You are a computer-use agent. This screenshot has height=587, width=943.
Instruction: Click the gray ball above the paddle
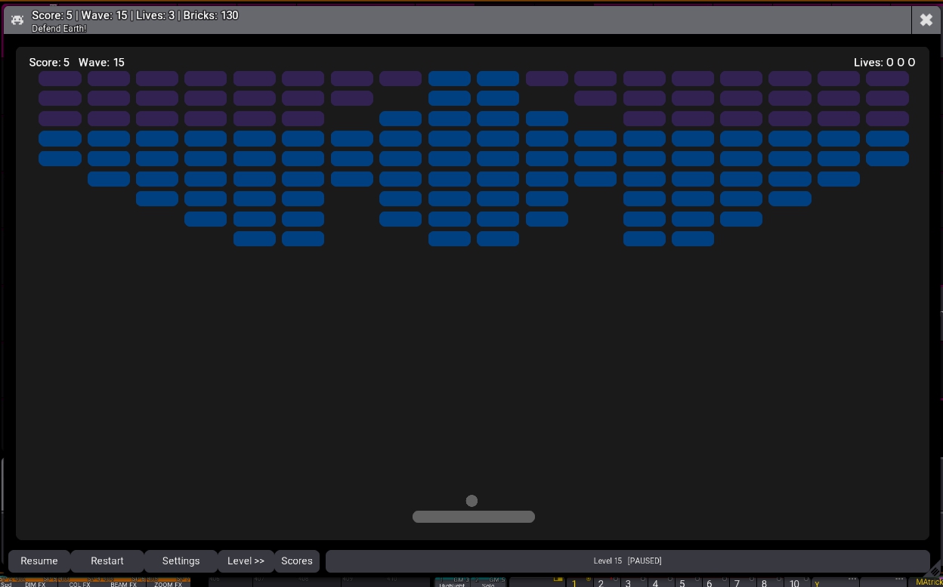click(x=471, y=501)
